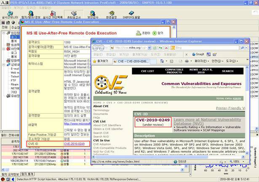Screen dimensions: 259x182
Task: Collapse the 상세내 tree node
Action: coord(4,64)
